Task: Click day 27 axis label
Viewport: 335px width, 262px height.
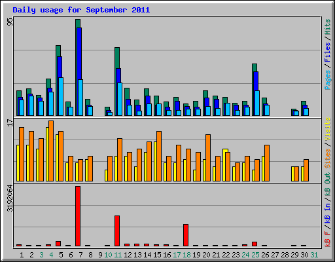Action: tap(275, 255)
